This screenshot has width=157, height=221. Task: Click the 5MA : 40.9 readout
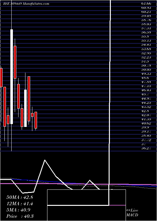click(x=18, y=210)
